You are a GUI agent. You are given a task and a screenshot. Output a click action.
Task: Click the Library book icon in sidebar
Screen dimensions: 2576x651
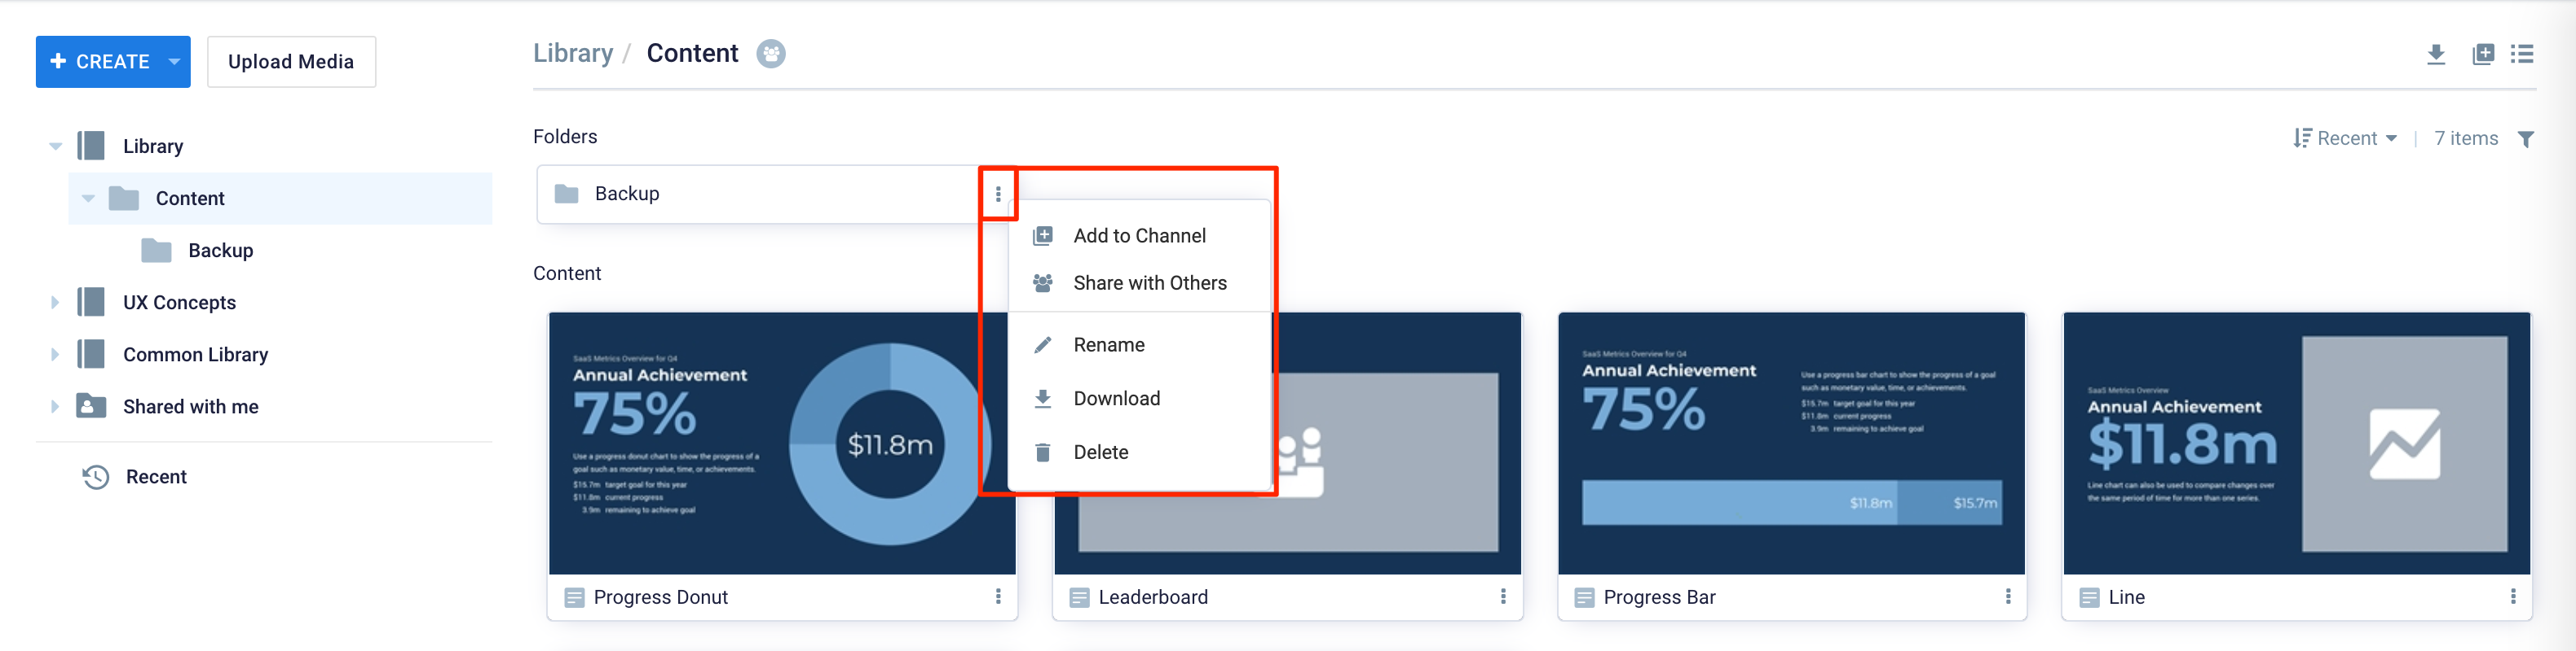91,146
